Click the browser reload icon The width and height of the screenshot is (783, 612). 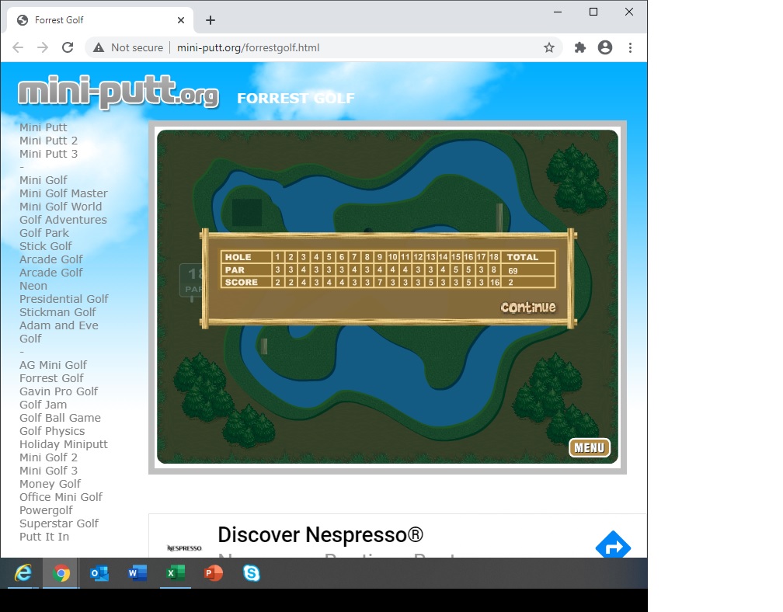point(68,47)
